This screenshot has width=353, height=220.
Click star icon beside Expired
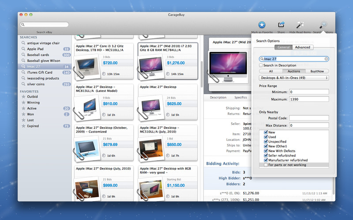[x=23, y=126]
